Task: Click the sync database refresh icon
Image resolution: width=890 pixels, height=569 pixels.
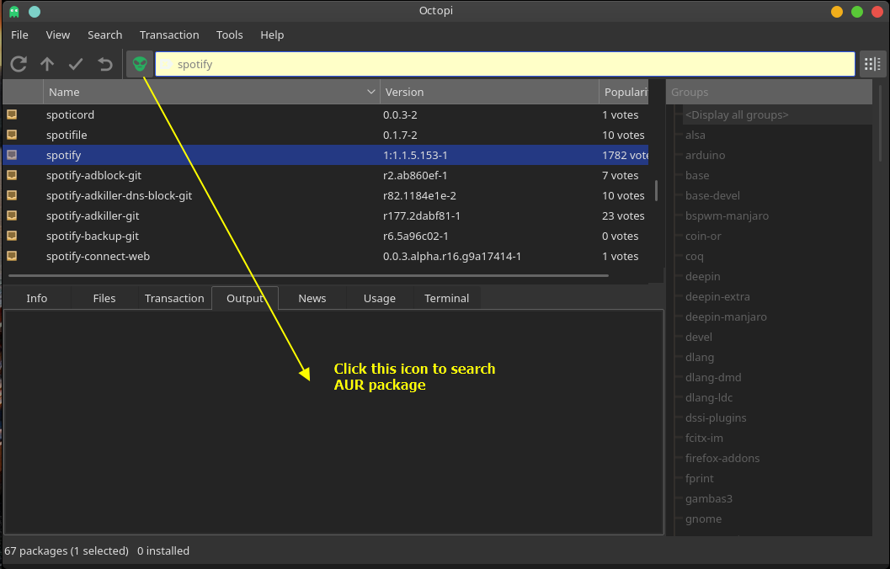Action: click(19, 64)
